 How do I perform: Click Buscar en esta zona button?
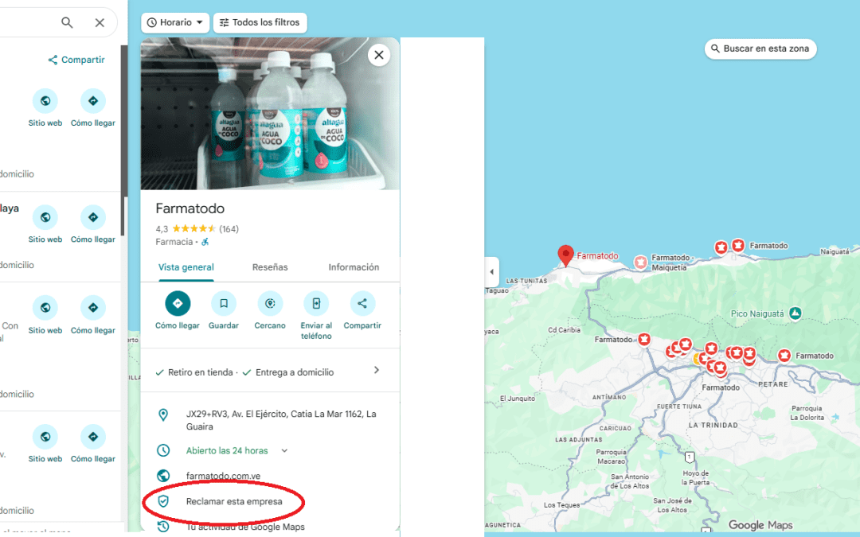point(760,49)
